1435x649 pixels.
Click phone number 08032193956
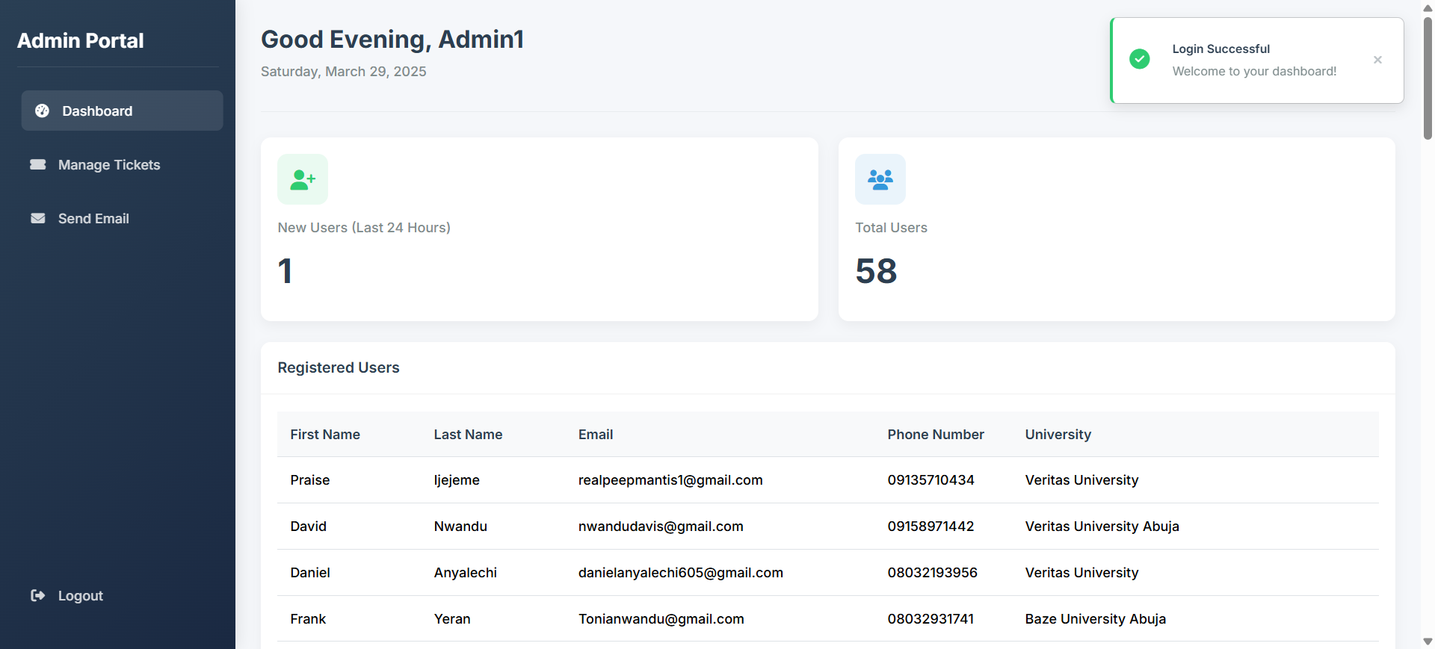[x=933, y=573]
